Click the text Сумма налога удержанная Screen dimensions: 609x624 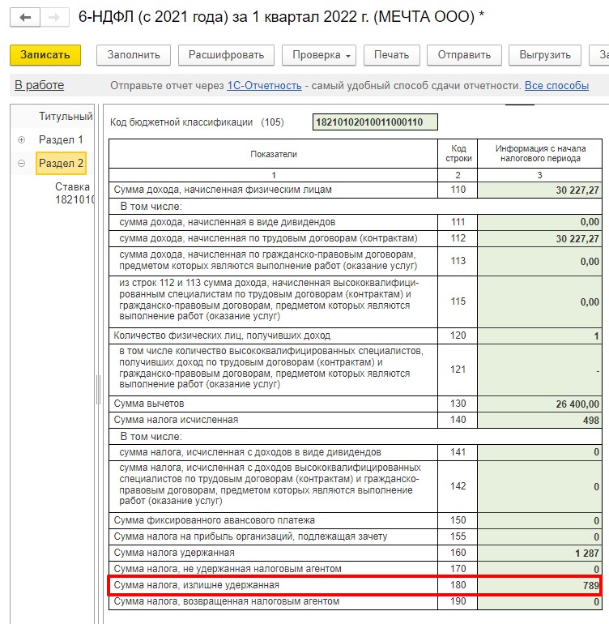click(174, 553)
